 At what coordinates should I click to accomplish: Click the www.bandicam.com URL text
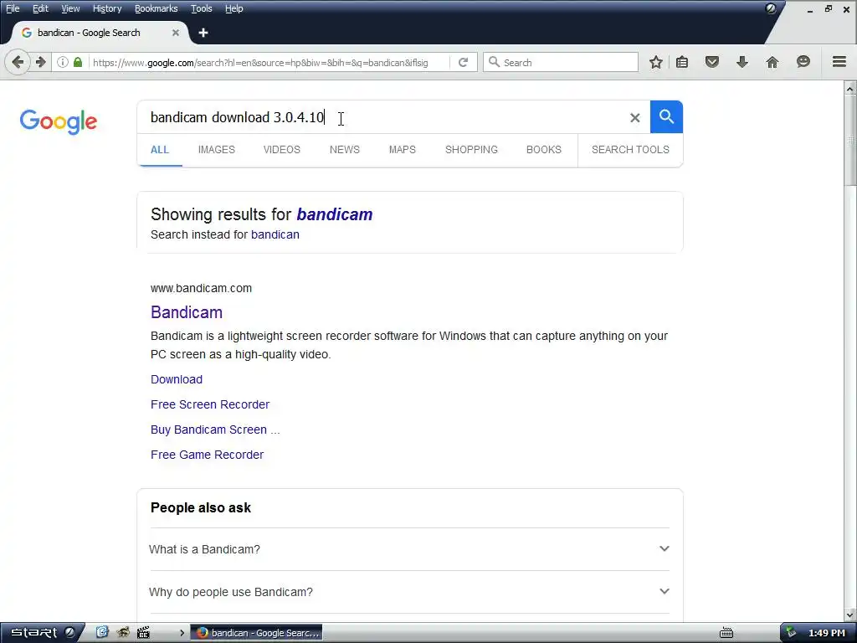(x=201, y=288)
